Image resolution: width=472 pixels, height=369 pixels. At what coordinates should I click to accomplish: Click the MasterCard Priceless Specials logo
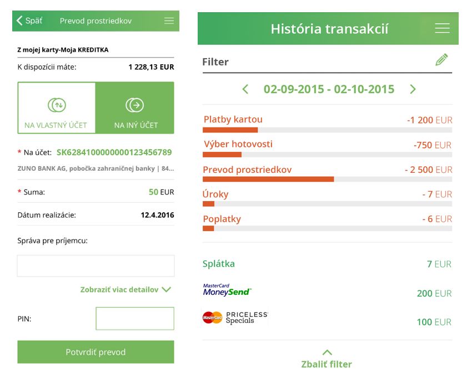click(235, 317)
